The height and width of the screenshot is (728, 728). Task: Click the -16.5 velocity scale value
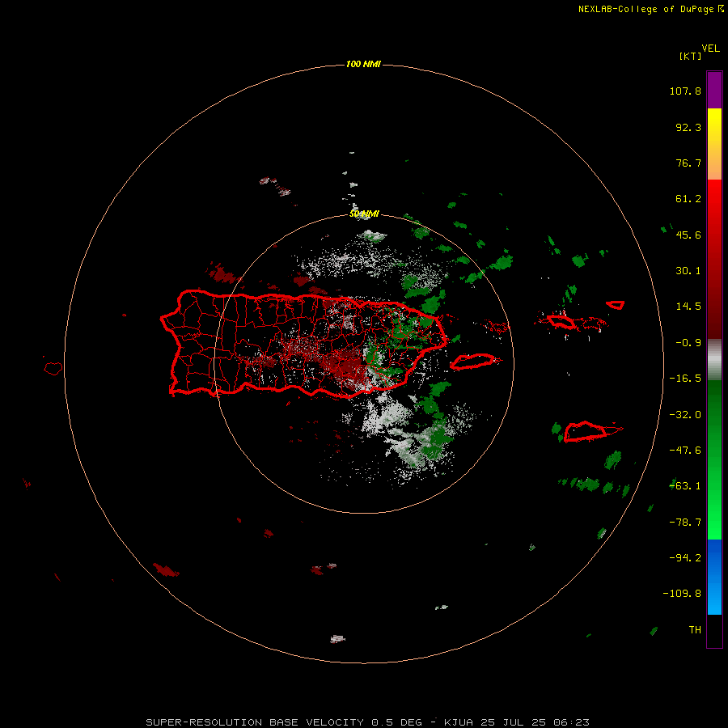[x=685, y=379]
